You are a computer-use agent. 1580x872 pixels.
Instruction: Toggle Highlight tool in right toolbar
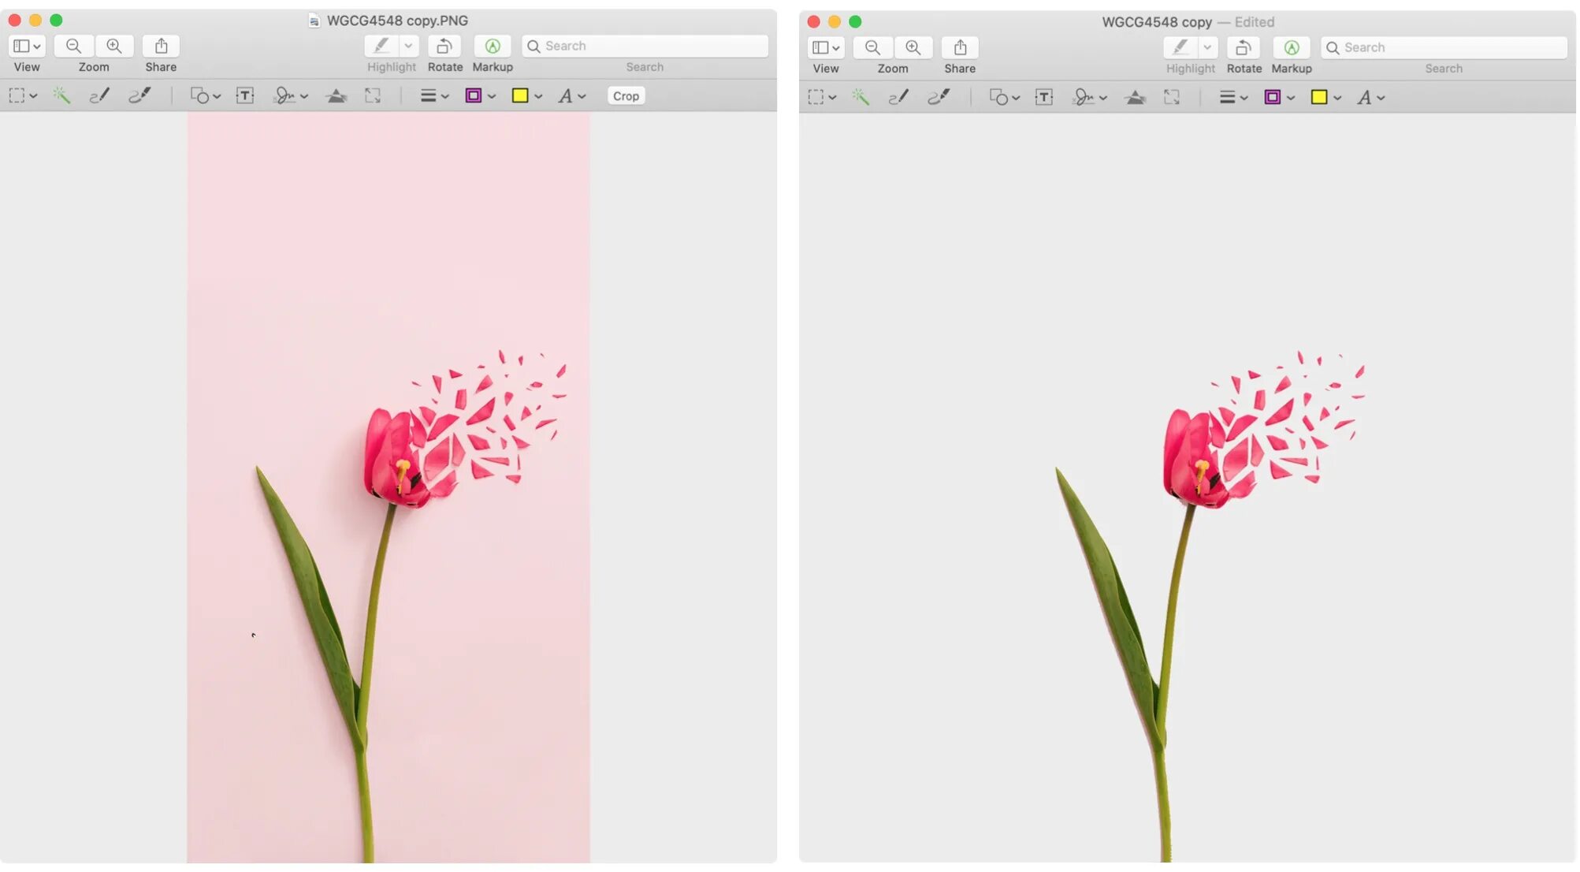click(x=1179, y=47)
